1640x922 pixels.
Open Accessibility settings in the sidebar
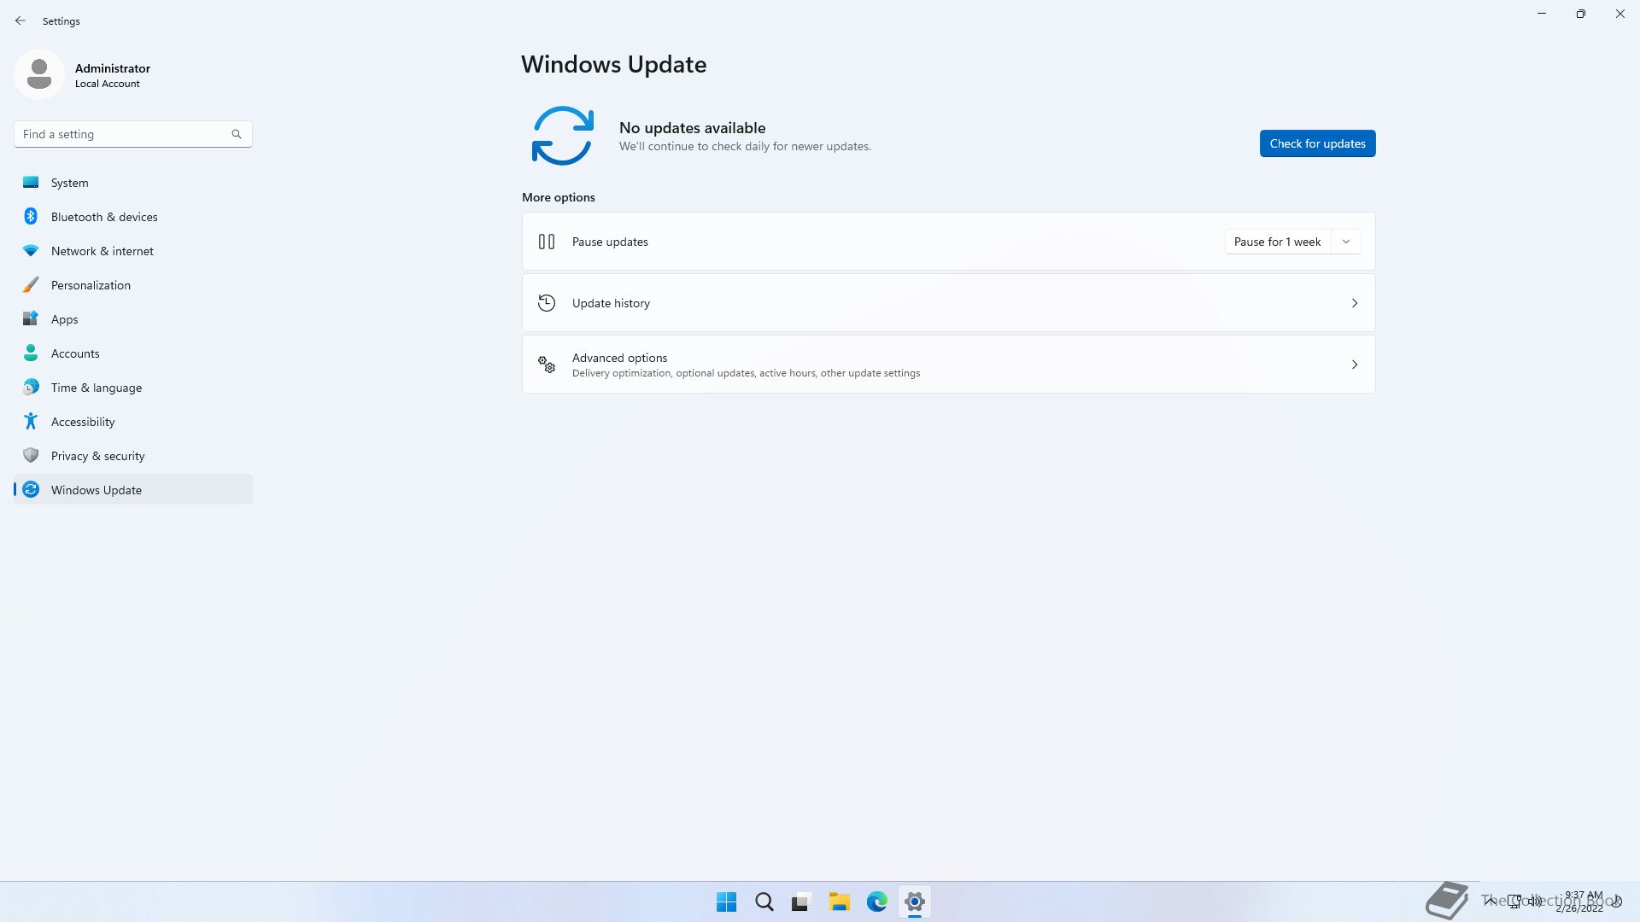(83, 422)
